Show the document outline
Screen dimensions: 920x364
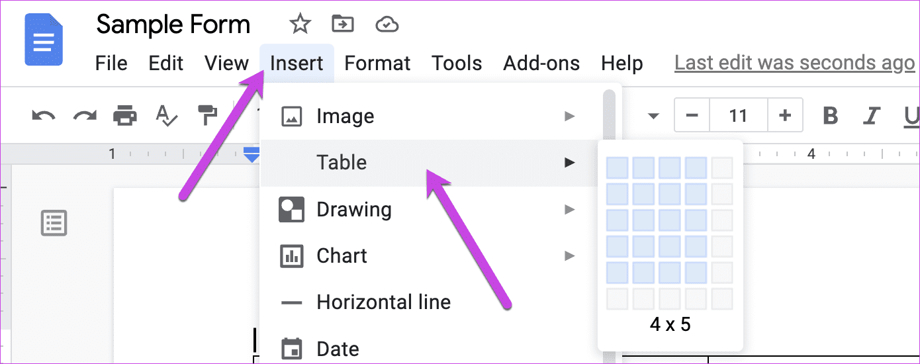click(54, 223)
